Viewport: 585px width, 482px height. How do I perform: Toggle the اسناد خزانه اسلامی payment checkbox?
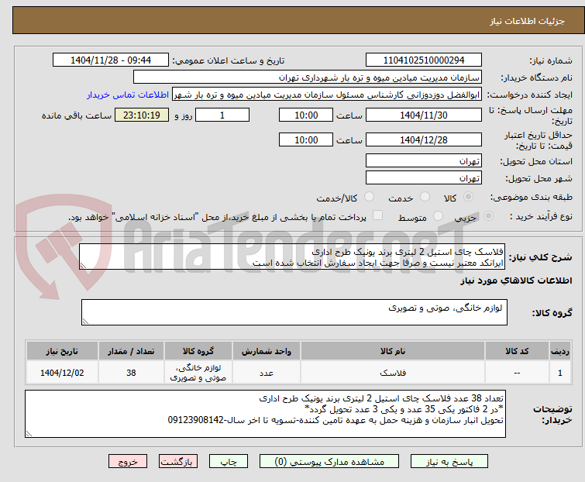377,215
